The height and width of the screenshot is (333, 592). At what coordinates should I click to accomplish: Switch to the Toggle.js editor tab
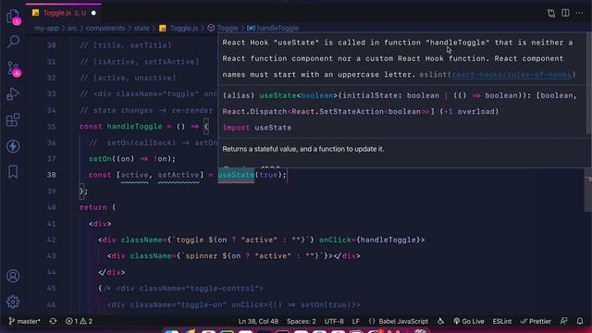64,13
